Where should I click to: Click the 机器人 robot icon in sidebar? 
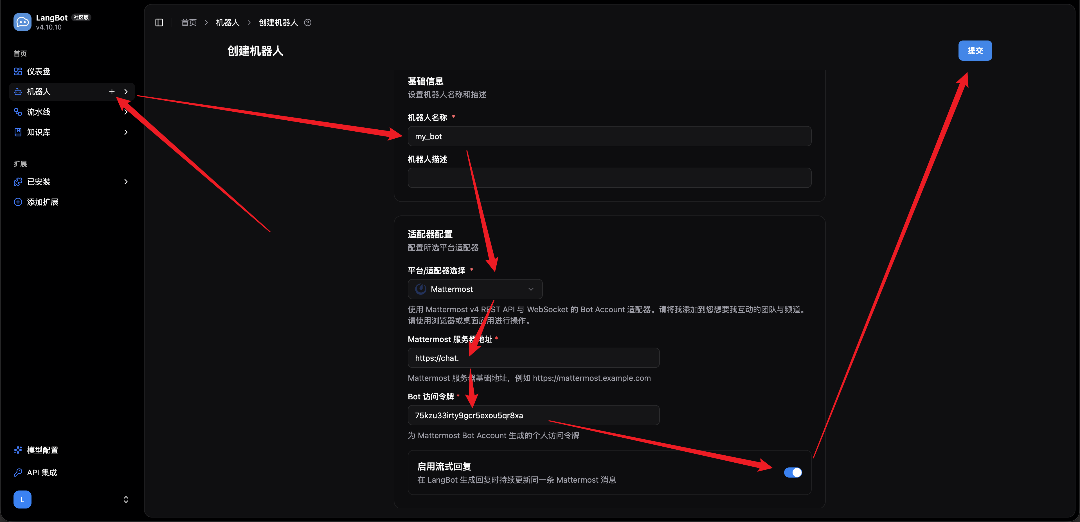click(x=18, y=92)
